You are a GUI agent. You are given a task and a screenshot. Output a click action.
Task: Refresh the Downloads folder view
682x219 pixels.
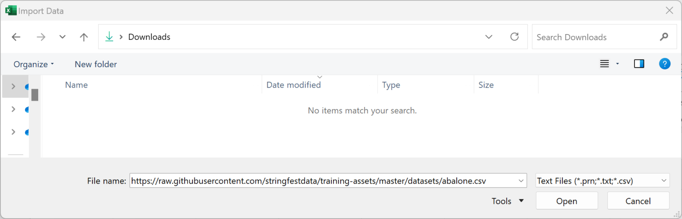point(515,37)
